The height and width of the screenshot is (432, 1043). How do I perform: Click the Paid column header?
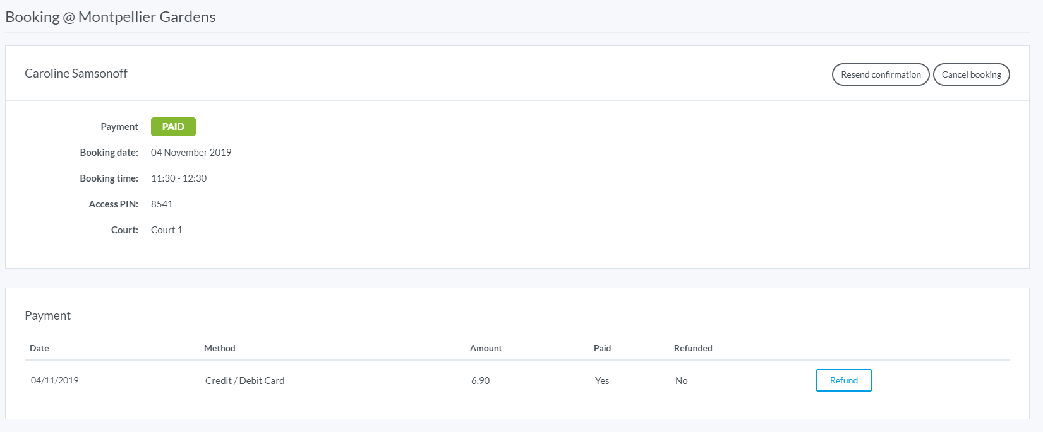pos(602,348)
